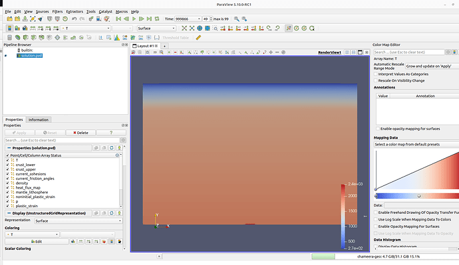Image resolution: width=459 pixels, height=265 pixels.
Task: Step to the previous frame
Action: tap(126, 19)
